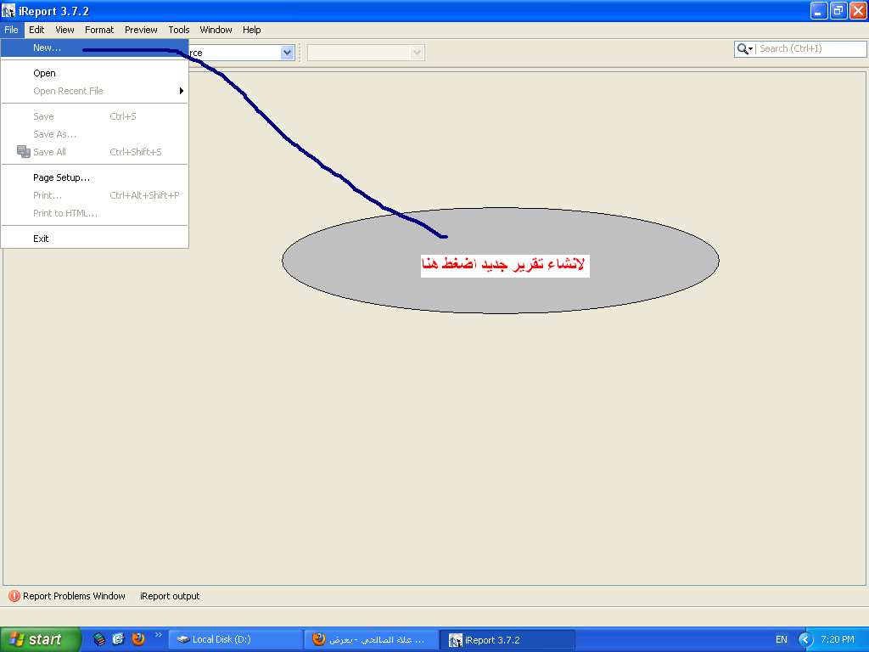Expand the quick launch overflow chevron

click(x=159, y=634)
